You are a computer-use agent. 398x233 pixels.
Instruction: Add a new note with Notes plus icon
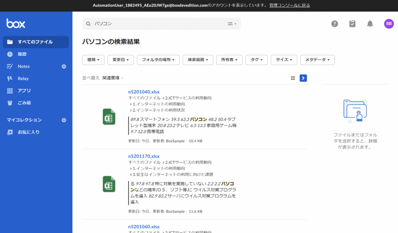pyautogui.click(x=64, y=66)
